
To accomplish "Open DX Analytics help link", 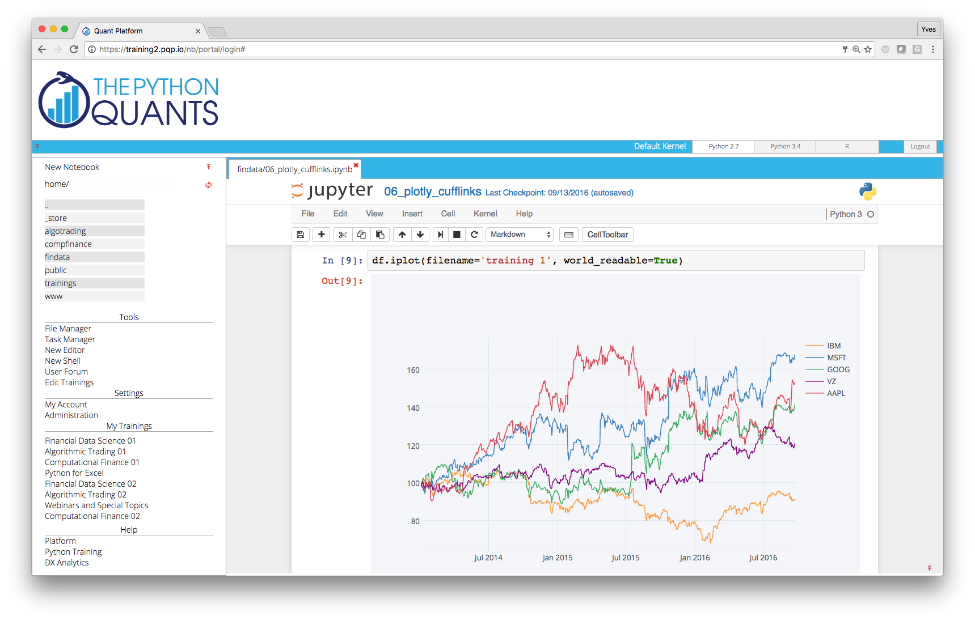I will tap(66, 563).
